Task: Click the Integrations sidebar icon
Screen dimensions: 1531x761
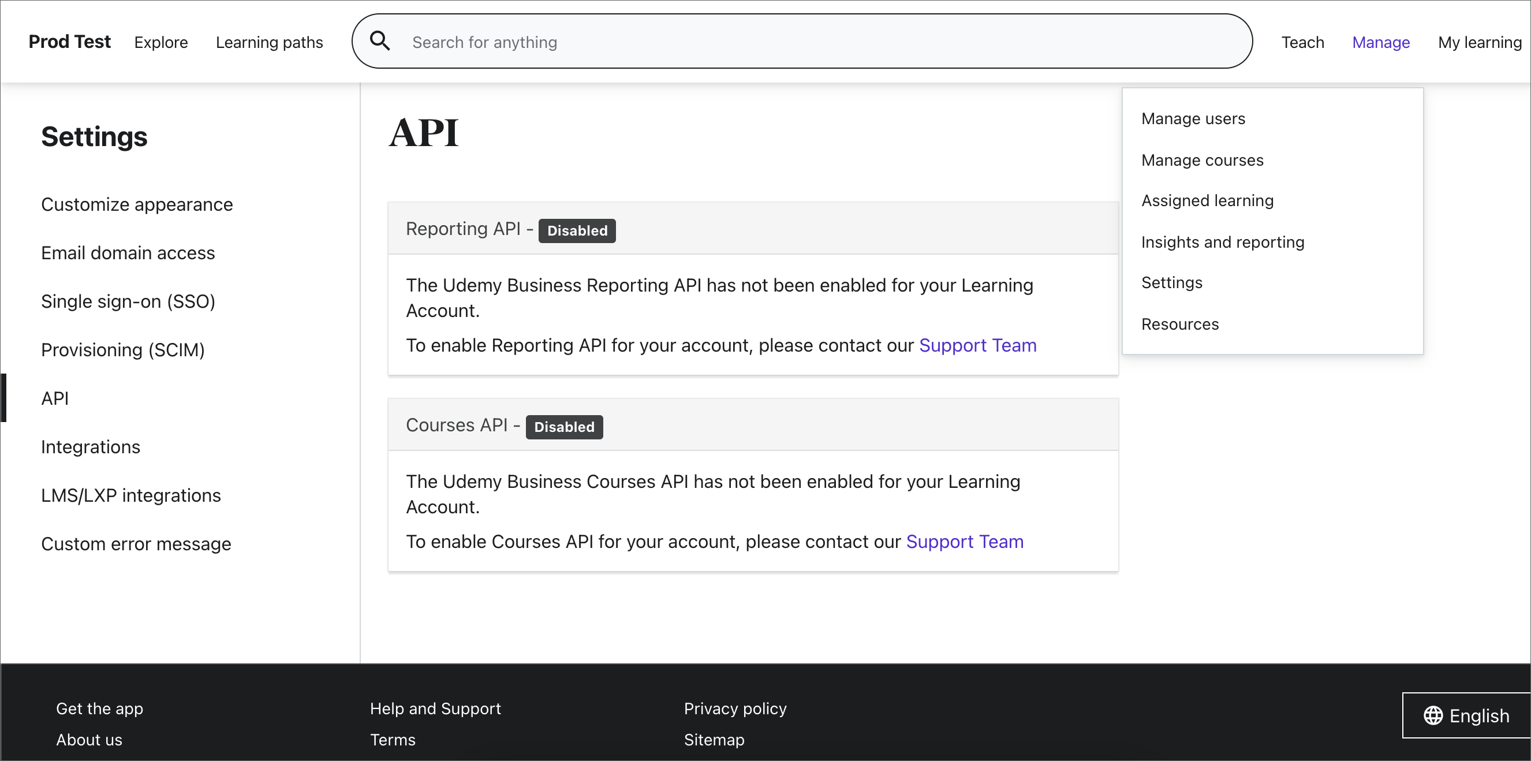Action: [91, 447]
